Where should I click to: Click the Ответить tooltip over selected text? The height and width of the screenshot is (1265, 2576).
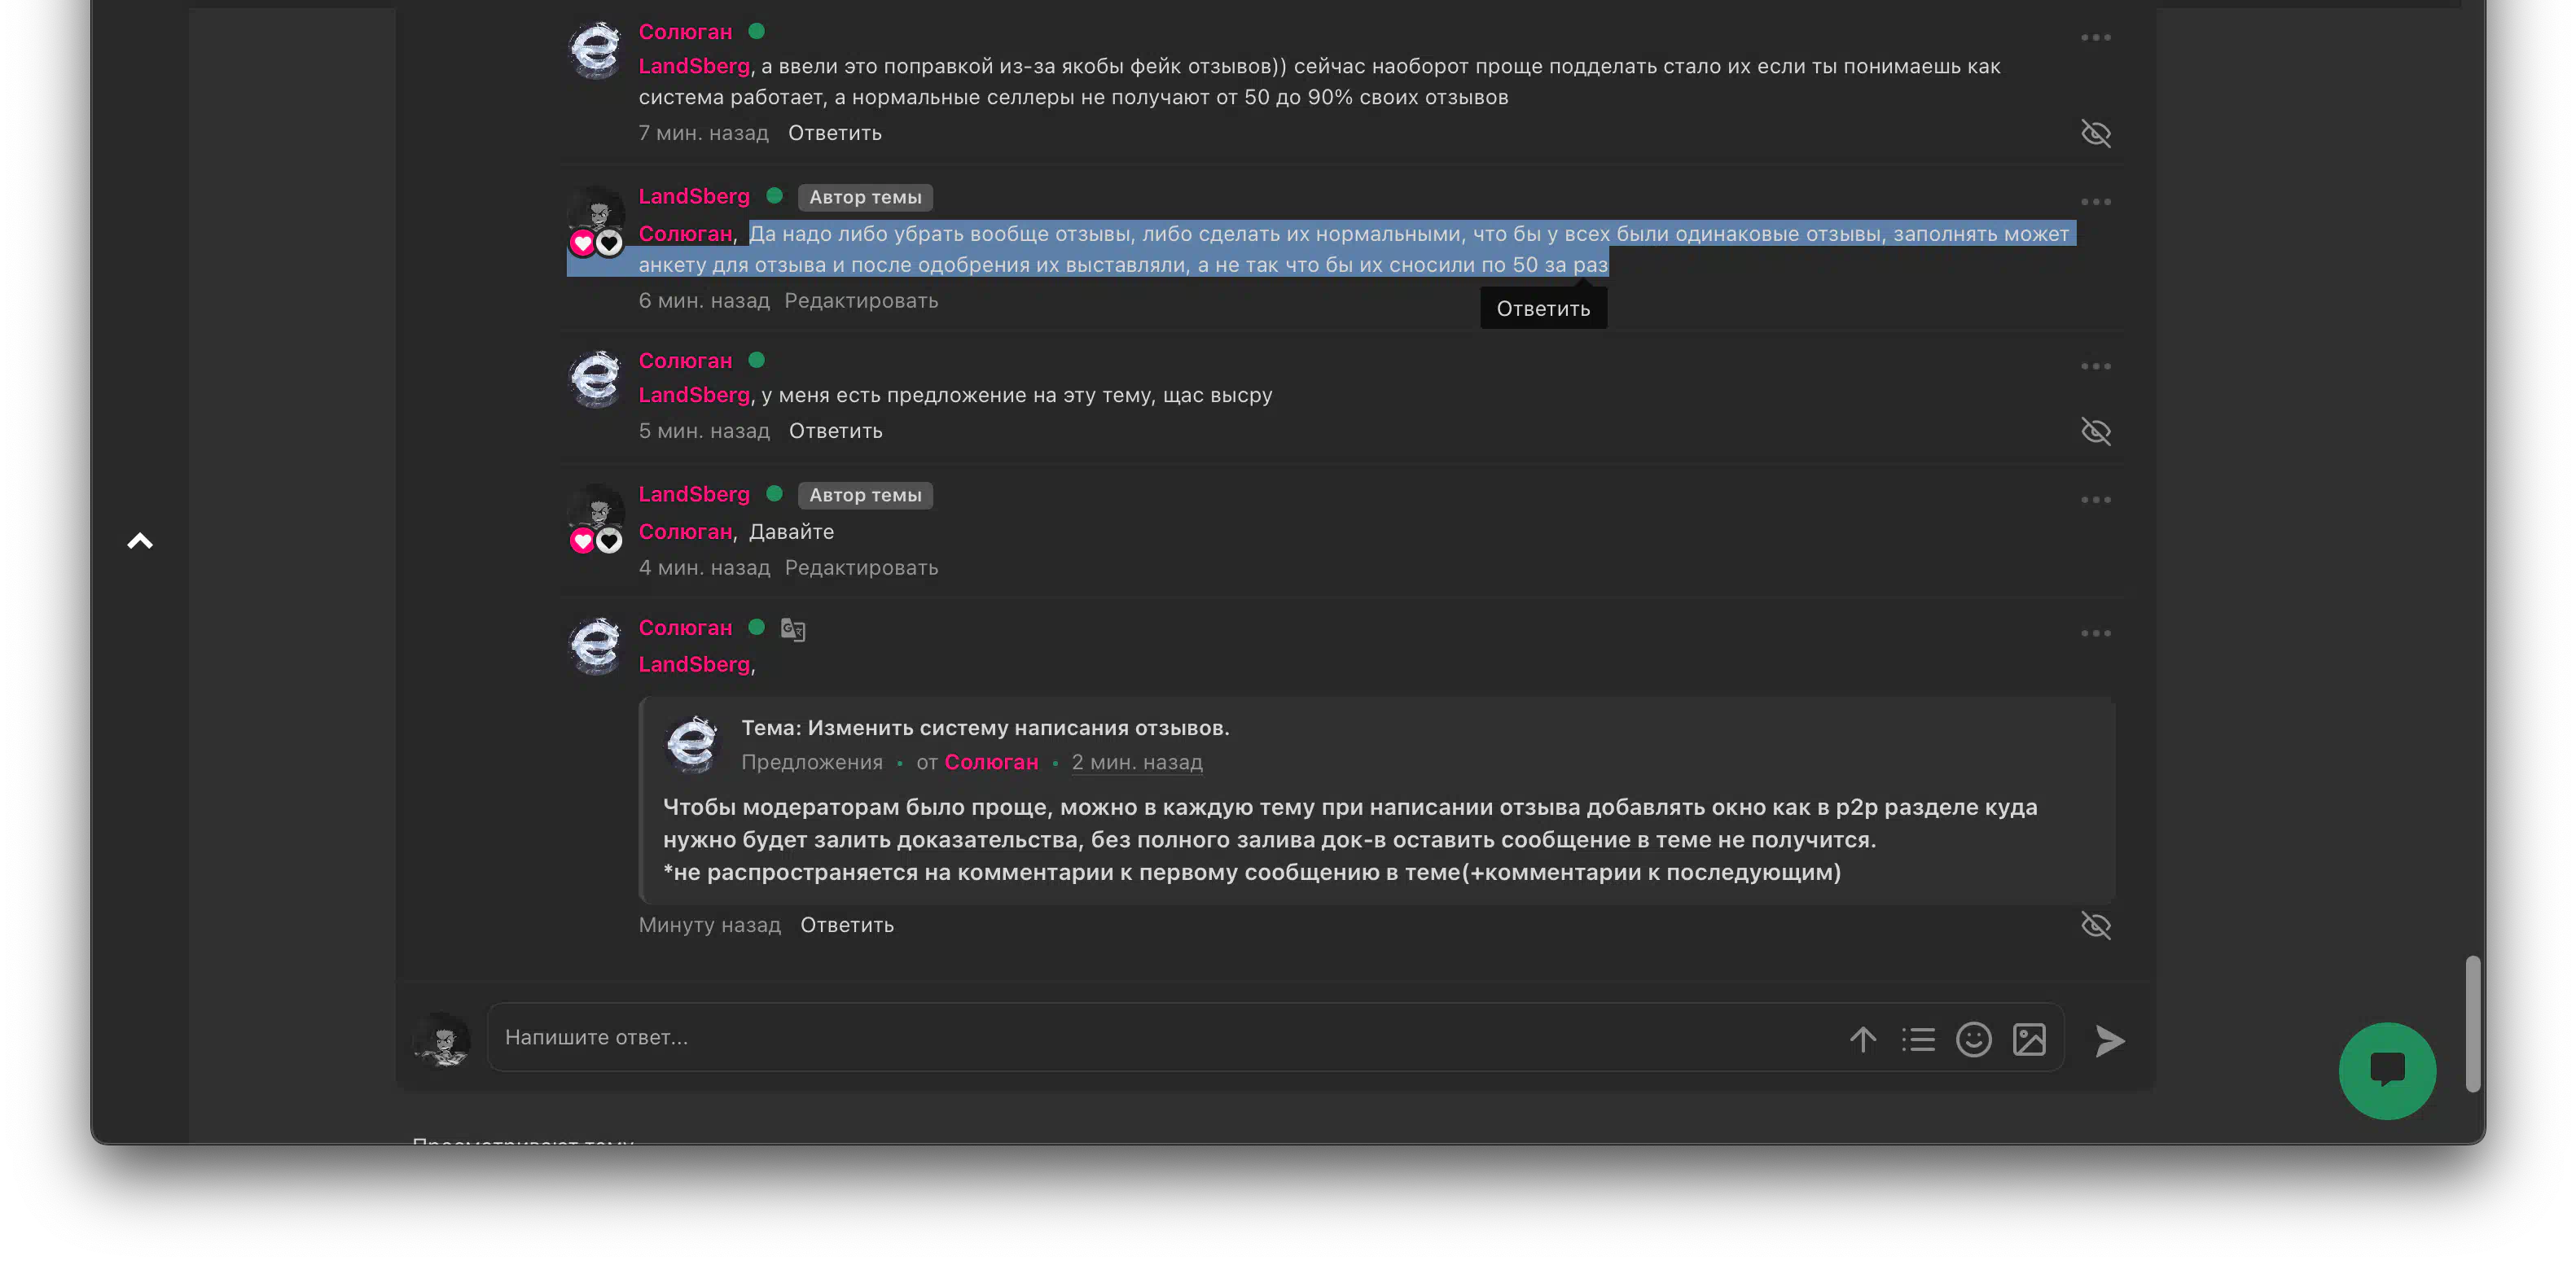tap(1543, 309)
